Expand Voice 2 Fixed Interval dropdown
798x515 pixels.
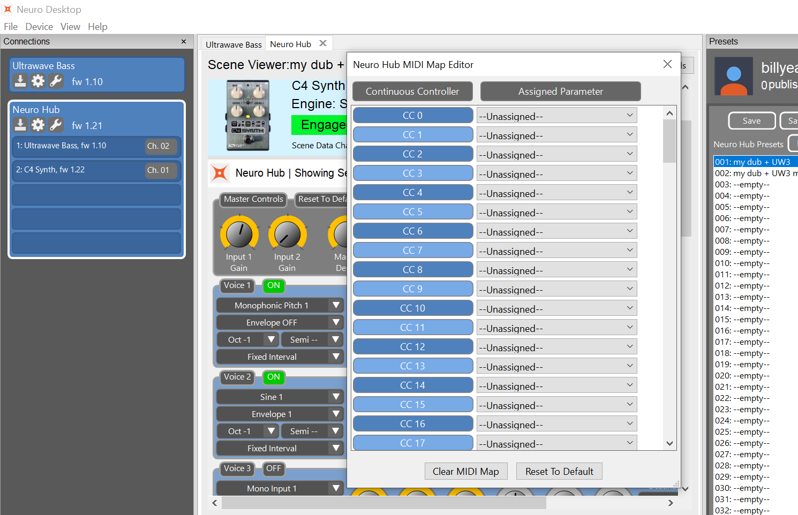click(x=280, y=448)
